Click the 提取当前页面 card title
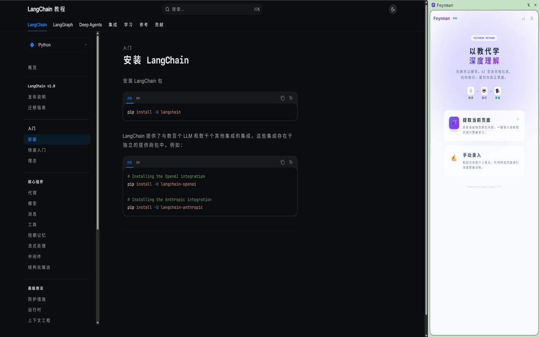 tap(476, 120)
